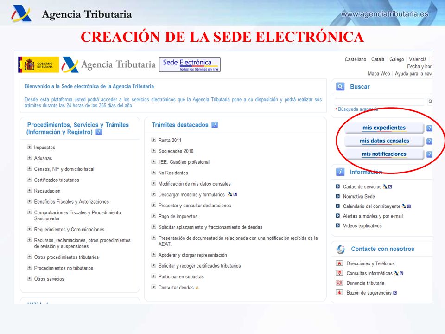Open Comprobaciones Fiscales y Procedimiento Sancionador
The image size is (445, 334).
[77, 216]
